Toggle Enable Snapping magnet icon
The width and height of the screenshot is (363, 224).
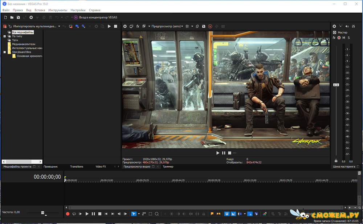click(227, 214)
